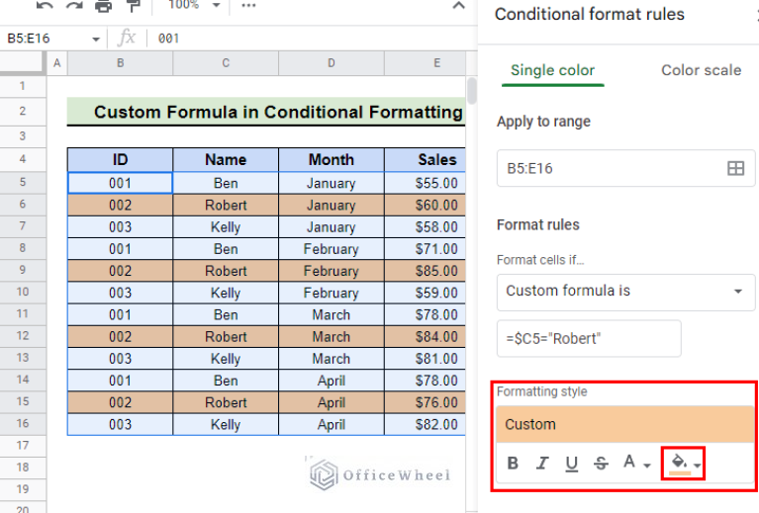This screenshot has width=759, height=513.
Task: Toggle Bold in formatting style
Action: 513,463
